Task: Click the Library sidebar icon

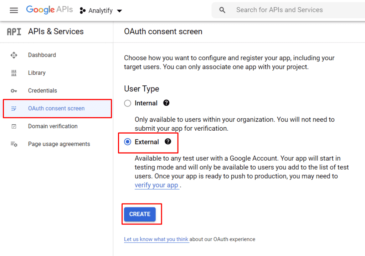Action: (14, 73)
